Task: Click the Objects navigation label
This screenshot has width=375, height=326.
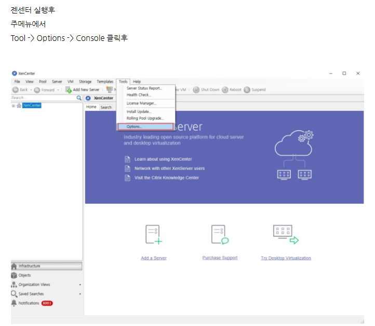Action: click(24, 275)
